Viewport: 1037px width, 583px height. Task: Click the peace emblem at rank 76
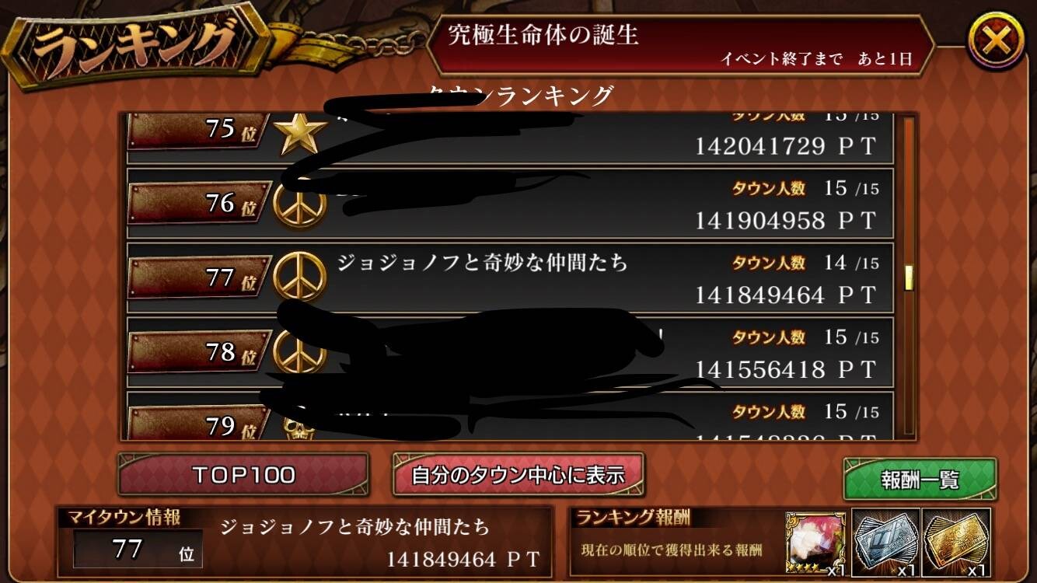pyautogui.click(x=299, y=202)
